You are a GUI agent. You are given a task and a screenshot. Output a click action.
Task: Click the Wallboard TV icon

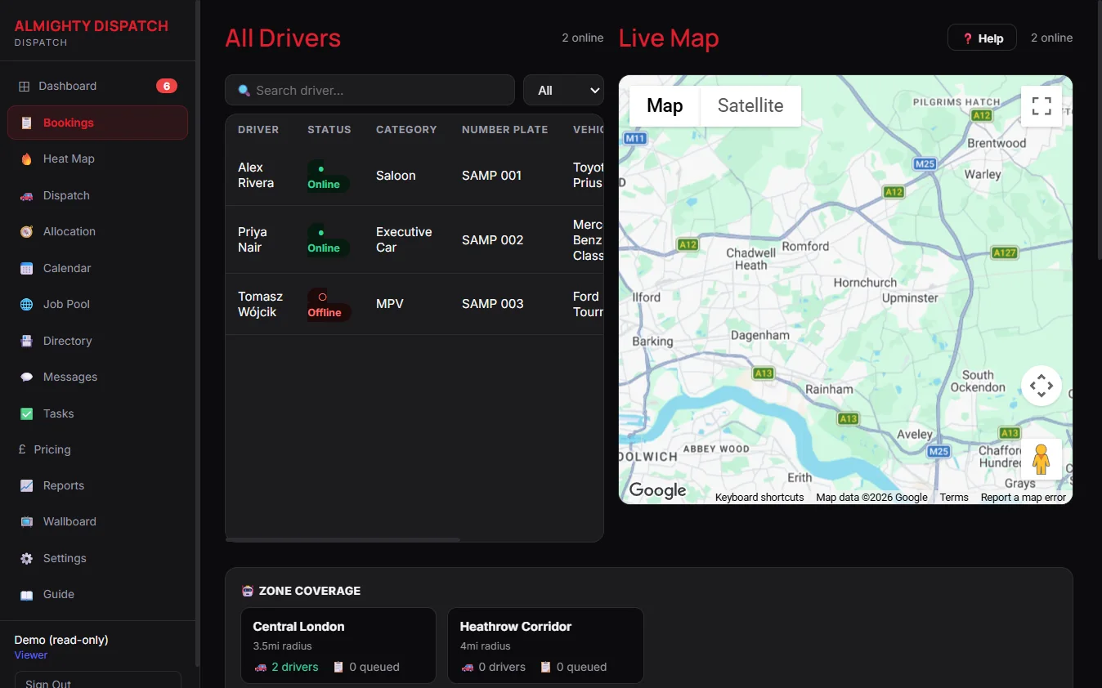pyautogui.click(x=27, y=522)
